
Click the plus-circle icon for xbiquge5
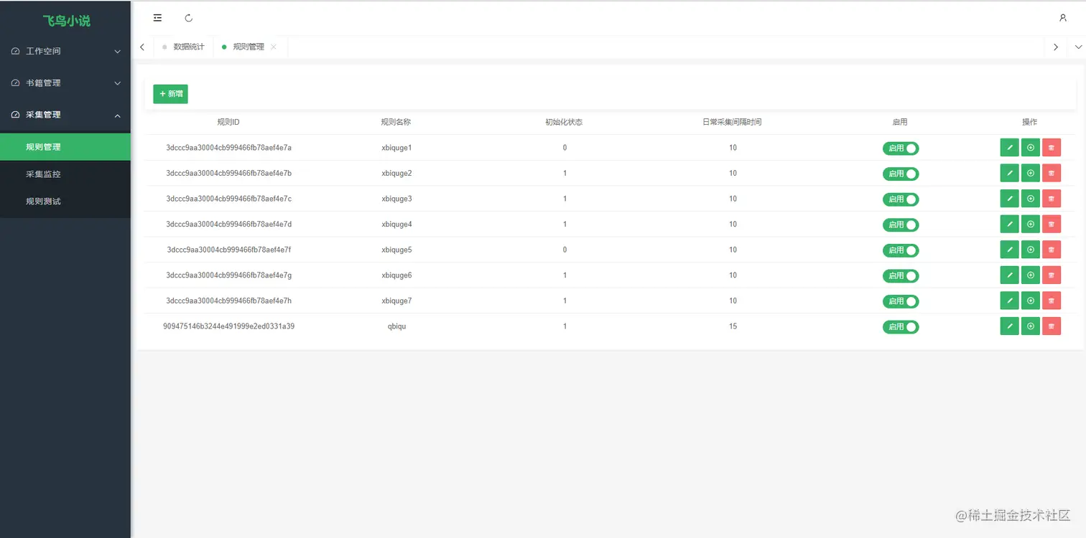tap(1031, 250)
